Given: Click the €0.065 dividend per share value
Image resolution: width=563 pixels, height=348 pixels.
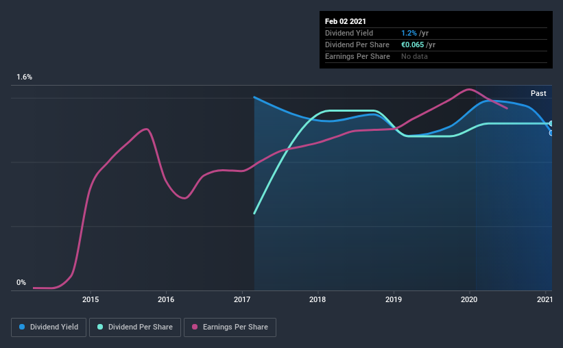Looking at the screenshot, I should point(413,45).
